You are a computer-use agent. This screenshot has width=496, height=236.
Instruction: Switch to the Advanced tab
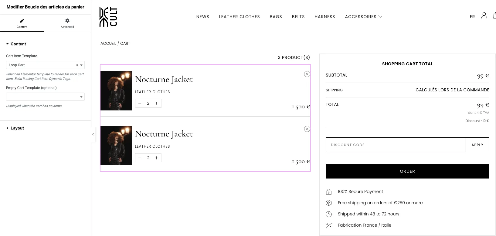[67, 23]
